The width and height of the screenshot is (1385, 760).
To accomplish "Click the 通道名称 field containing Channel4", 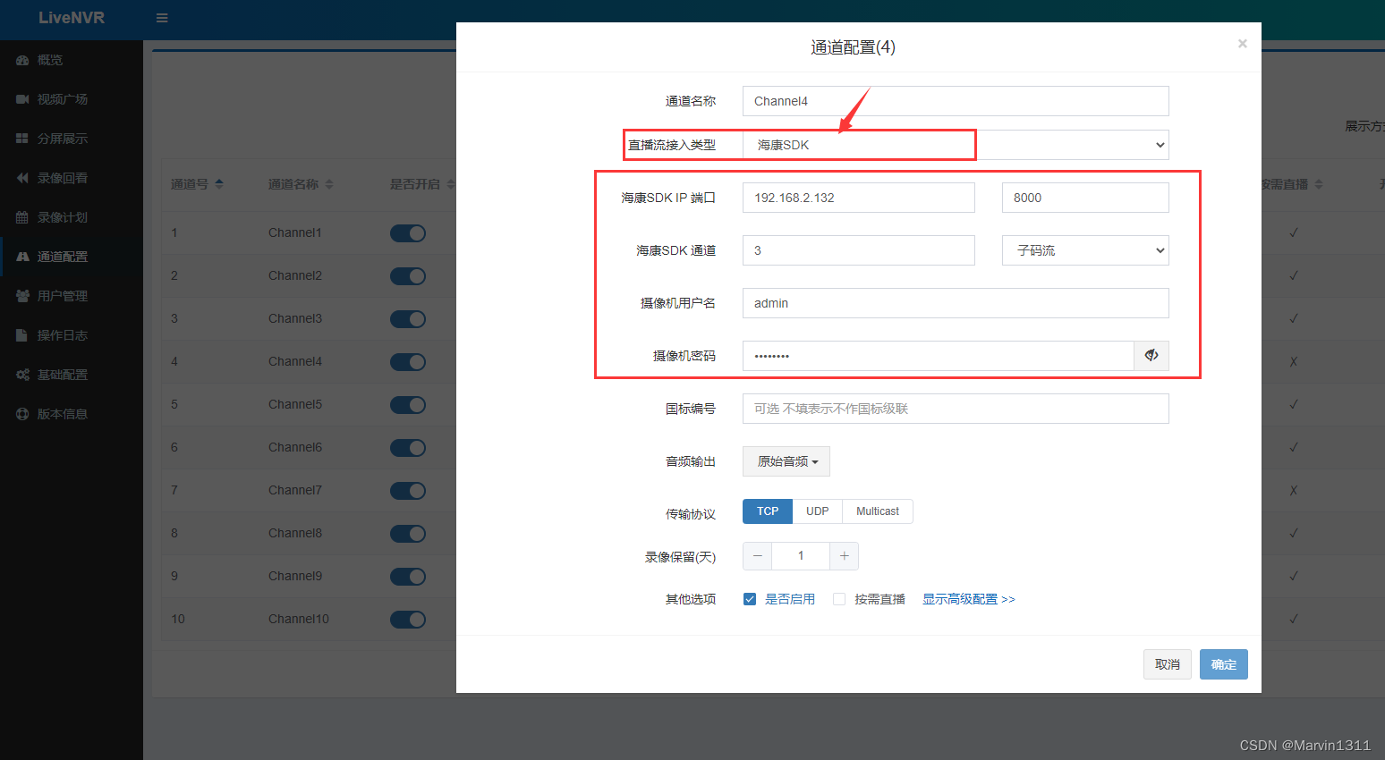I will point(956,101).
